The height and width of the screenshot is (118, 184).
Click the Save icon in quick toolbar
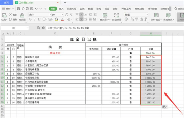pyautogui.click(x=18, y=9)
